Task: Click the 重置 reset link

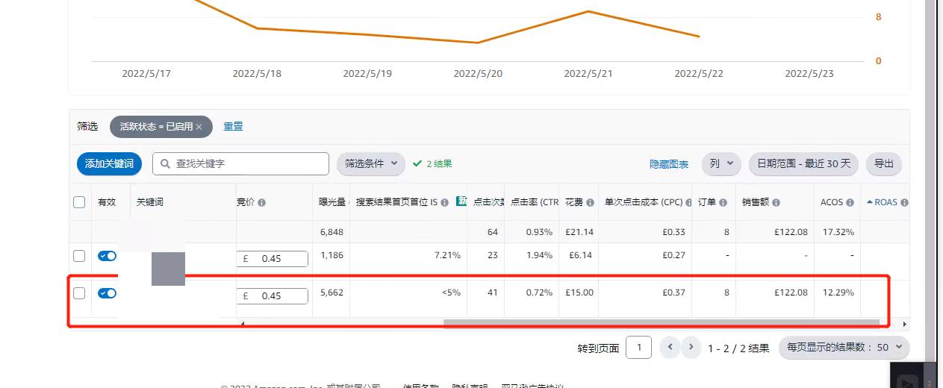Action: (x=233, y=126)
